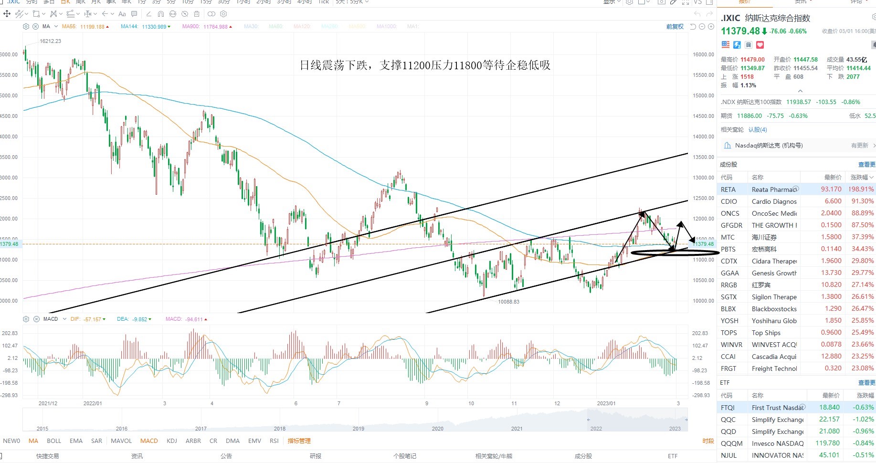Screen dimensions: 876x463
Task: Click the timeline range navigator bar
Action: (x=355, y=420)
